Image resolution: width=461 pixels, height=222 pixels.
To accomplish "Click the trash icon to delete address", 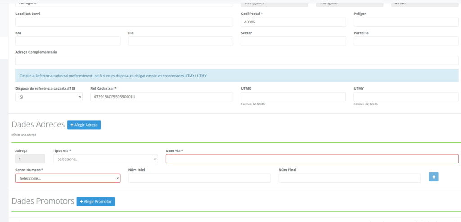I will [x=434, y=177].
